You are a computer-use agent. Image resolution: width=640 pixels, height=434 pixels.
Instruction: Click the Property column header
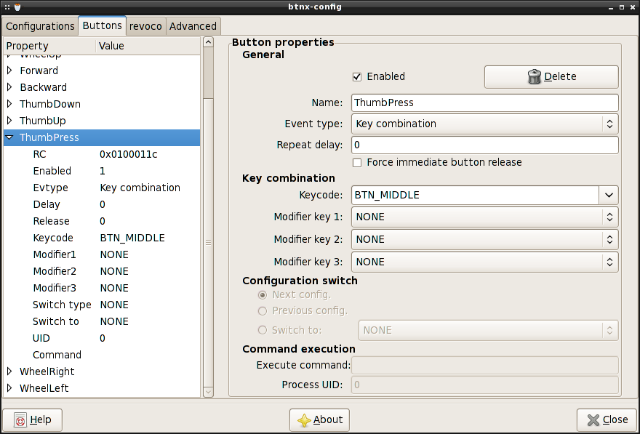click(49, 46)
